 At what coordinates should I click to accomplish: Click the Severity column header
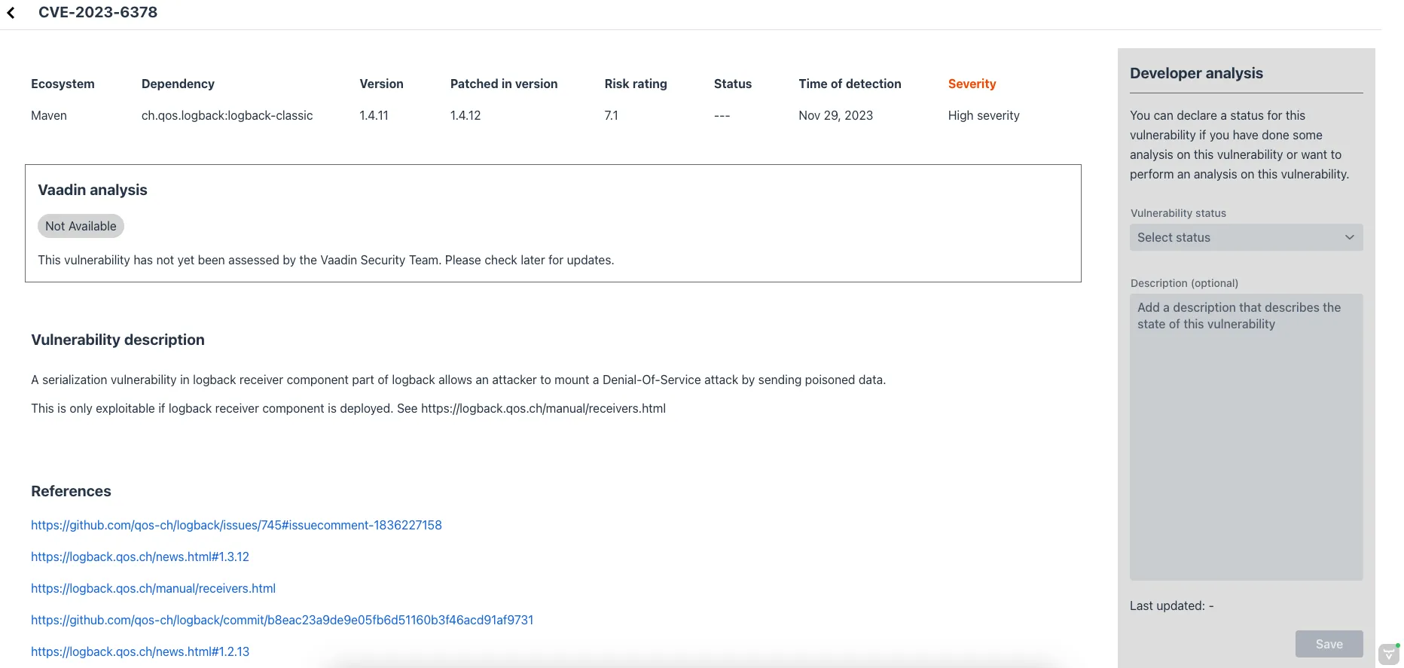coord(971,84)
